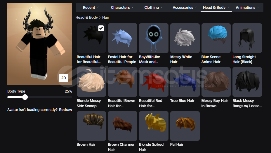Expand the Recent dropdown chevron
The width and height of the screenshot is (271, 153).
tap(98, 7)
